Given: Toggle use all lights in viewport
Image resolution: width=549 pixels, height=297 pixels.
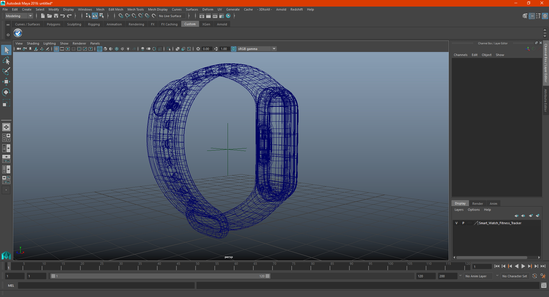Looking at the screenshot, I should tap(128, 49).
